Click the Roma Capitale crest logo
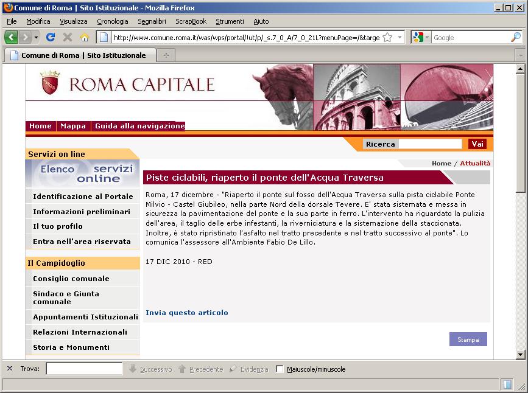Viewport: 528px width, 393px height. pyautogui.click(x=50, y=83)
